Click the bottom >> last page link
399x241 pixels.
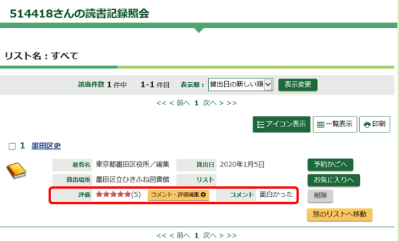tap(232, 235)
